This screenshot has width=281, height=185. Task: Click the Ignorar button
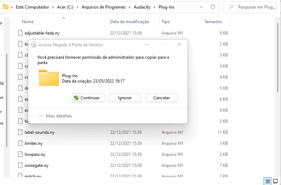(125, 98)
